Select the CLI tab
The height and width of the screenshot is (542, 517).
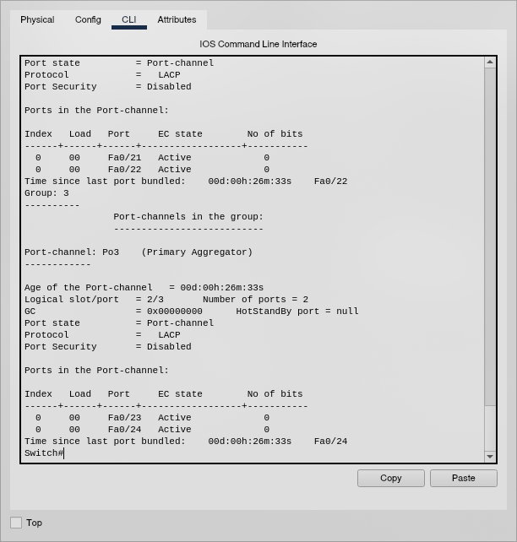click(128, 19)
